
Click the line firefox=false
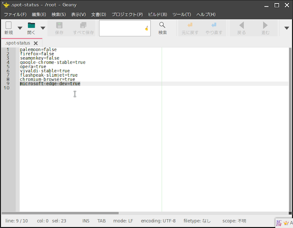coord(37,54)
